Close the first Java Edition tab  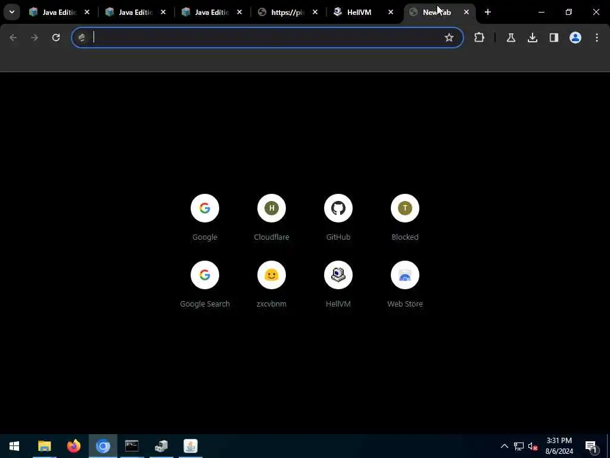(x=87, y=12)
